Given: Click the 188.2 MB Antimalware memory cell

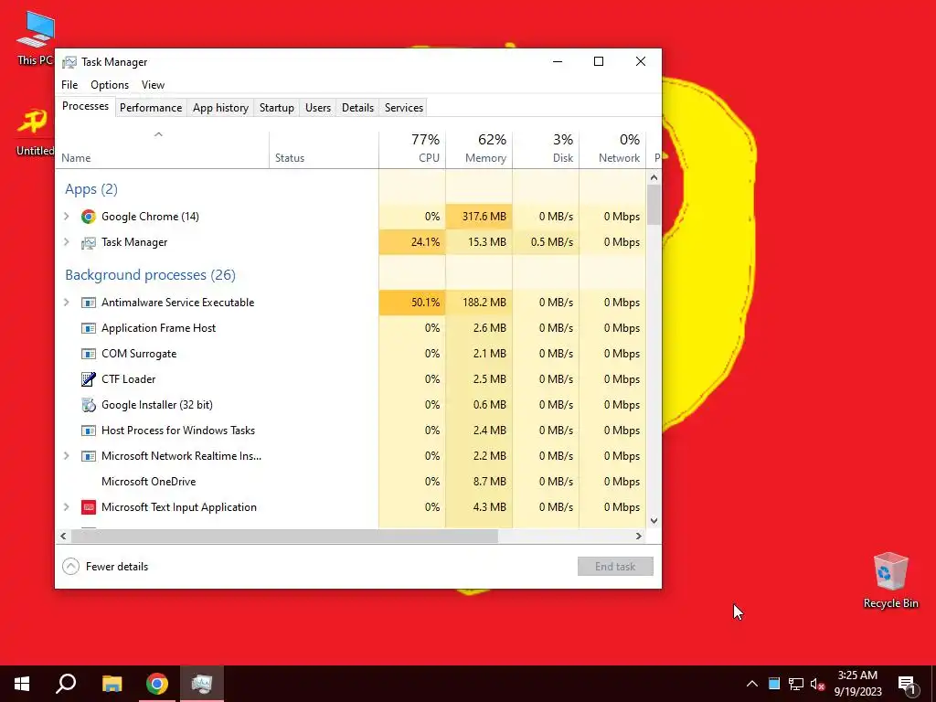Looking at the screenshot, I should [x=479, y=303].
